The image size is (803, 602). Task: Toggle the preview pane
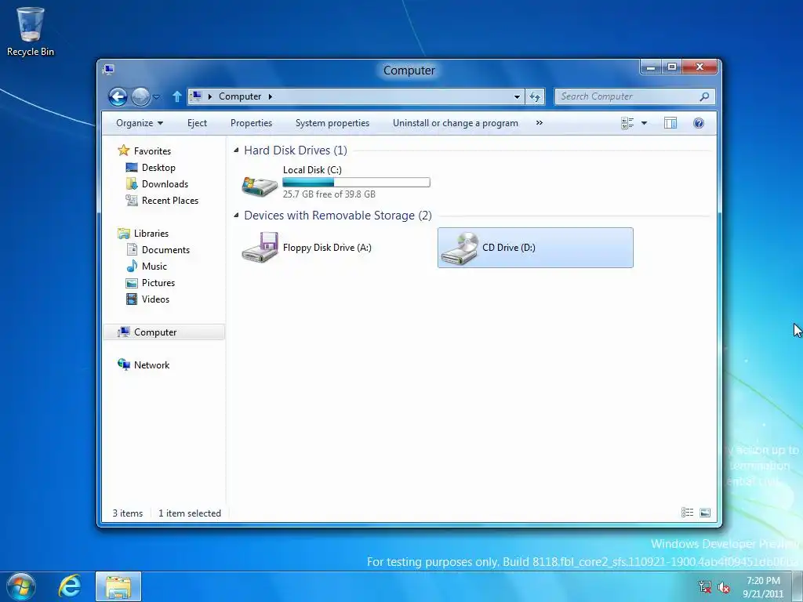pos(670,123)
